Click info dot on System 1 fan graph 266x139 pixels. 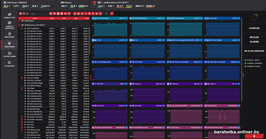pos(164,84)
